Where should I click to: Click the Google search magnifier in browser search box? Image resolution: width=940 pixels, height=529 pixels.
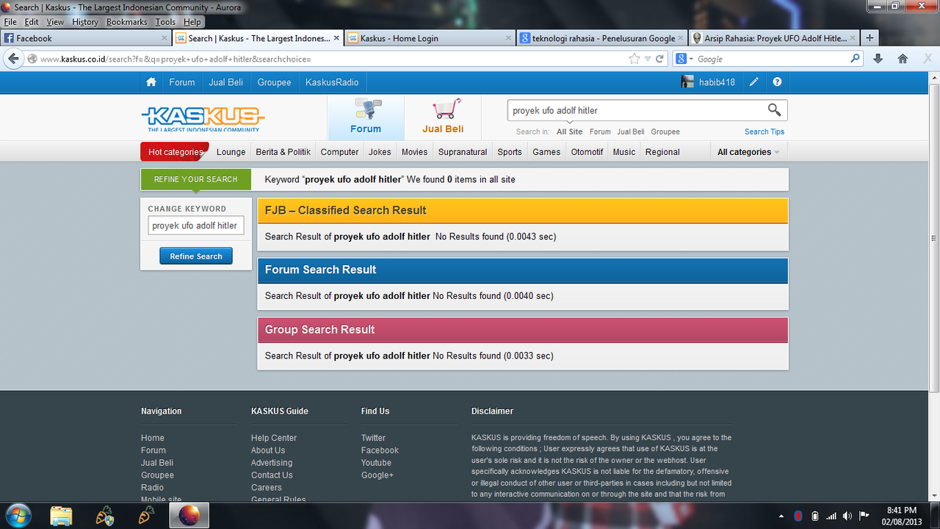(x=855, y=59)
